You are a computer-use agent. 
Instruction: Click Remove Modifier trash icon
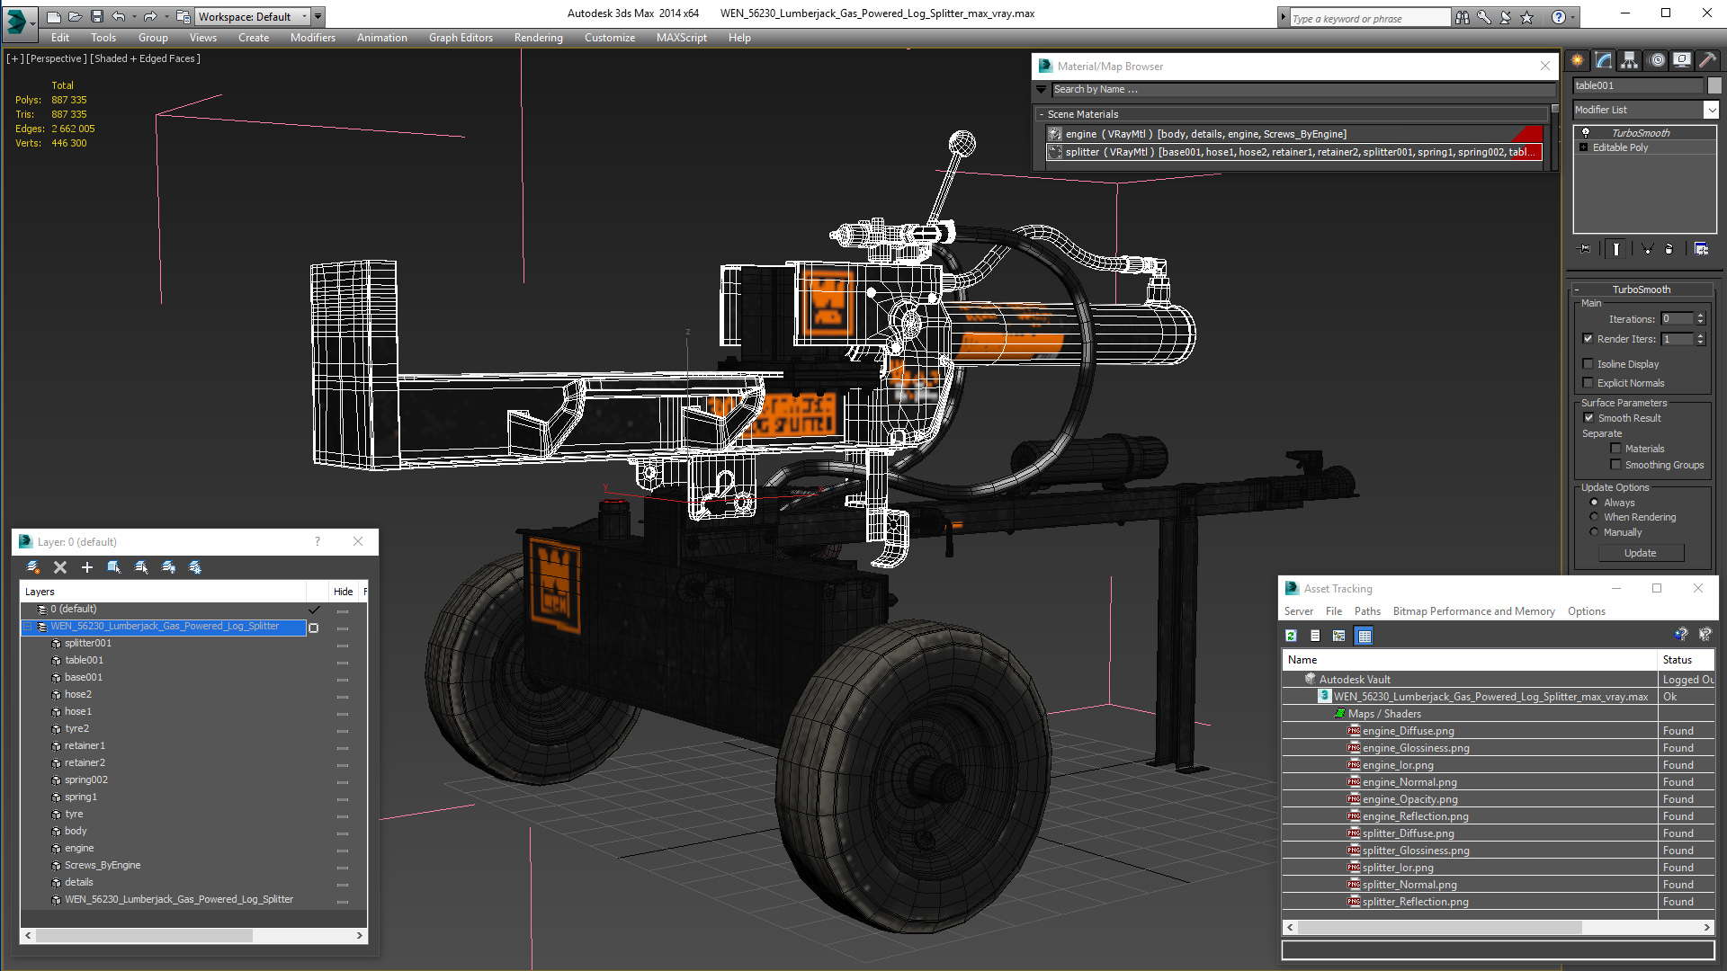coord(1669,249)
